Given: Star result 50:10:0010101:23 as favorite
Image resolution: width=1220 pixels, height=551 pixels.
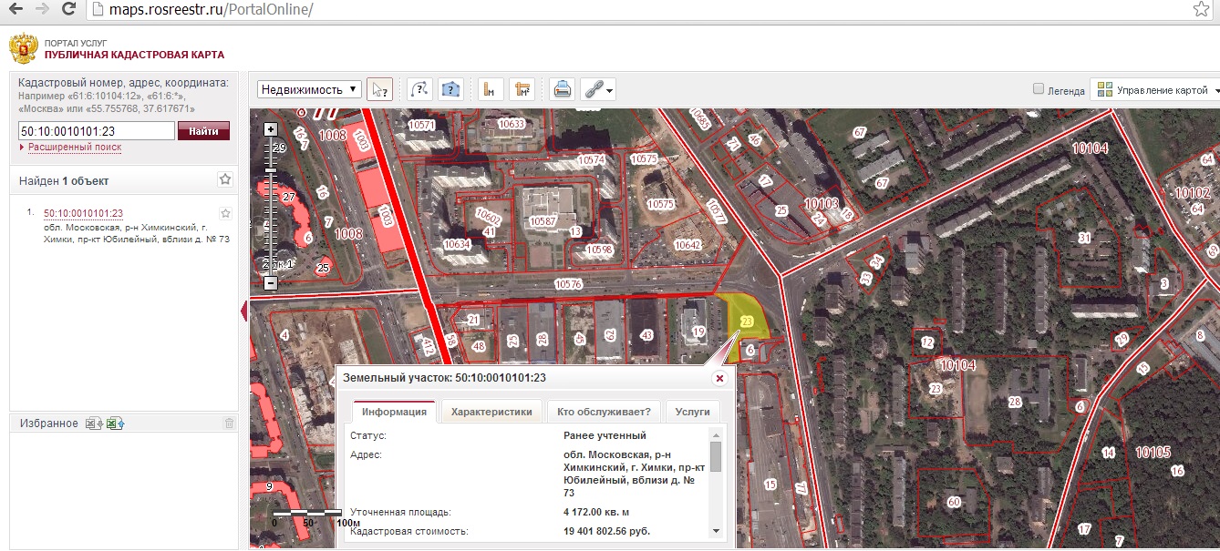Looking at the screenshot, I should coord(225,213).
